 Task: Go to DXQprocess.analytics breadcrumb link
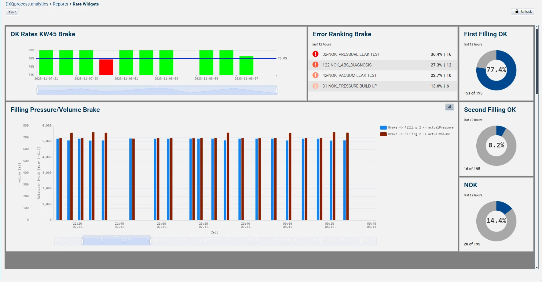click(x=27, y=4)
